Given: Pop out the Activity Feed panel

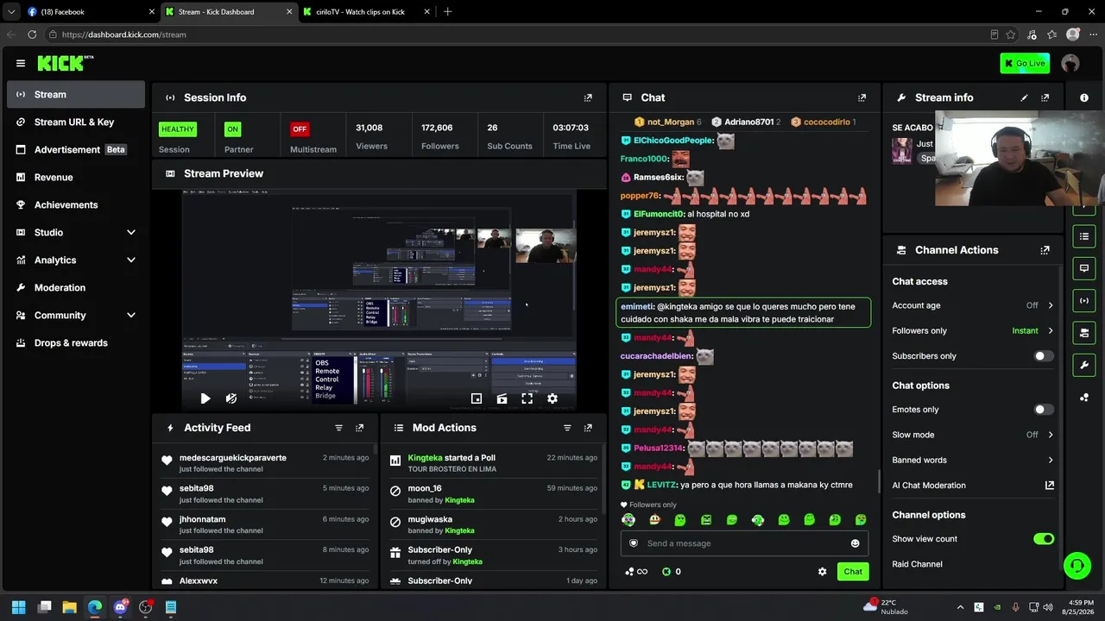Looking at the screenshot, I should [360, 428].
